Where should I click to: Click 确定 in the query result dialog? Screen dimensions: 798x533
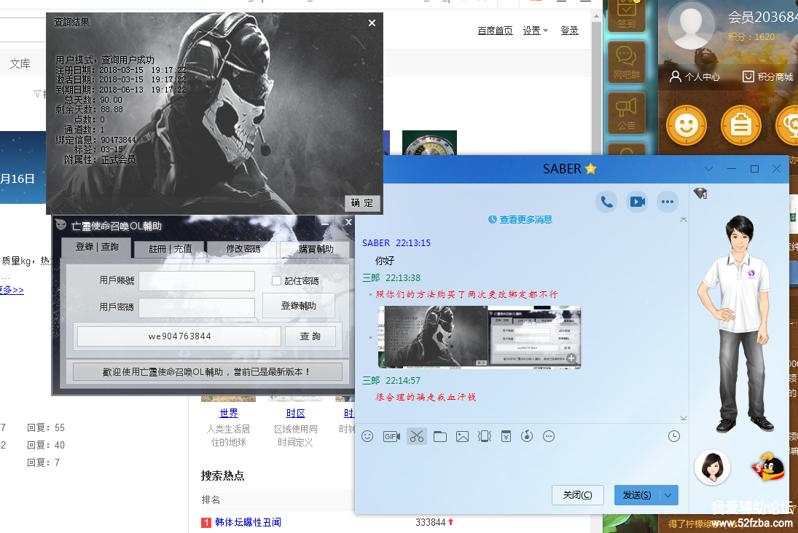point(362,203)
